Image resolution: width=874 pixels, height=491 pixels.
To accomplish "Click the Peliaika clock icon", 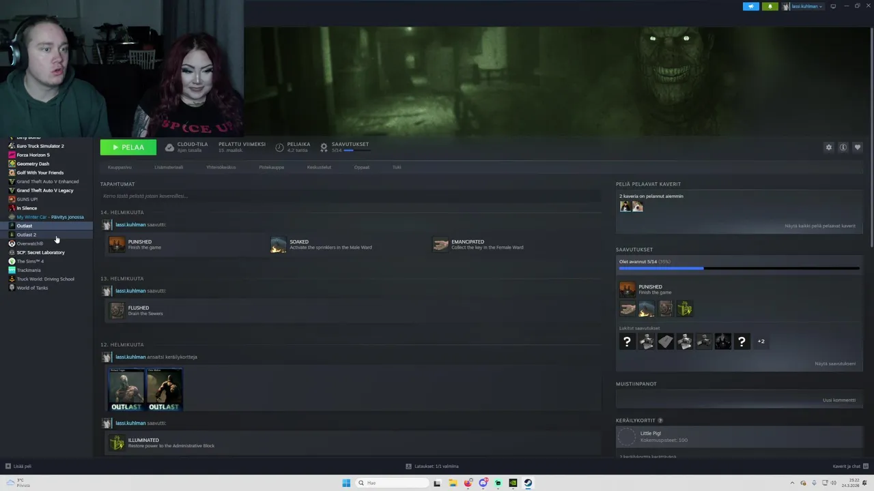I will coord(279,147).
